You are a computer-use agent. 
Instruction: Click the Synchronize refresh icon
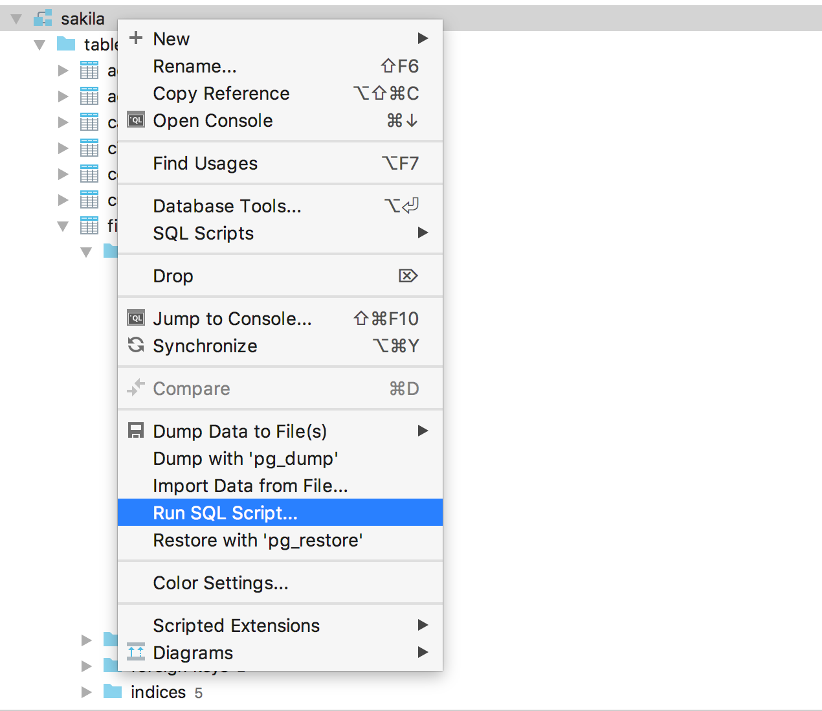click(136, 345)
